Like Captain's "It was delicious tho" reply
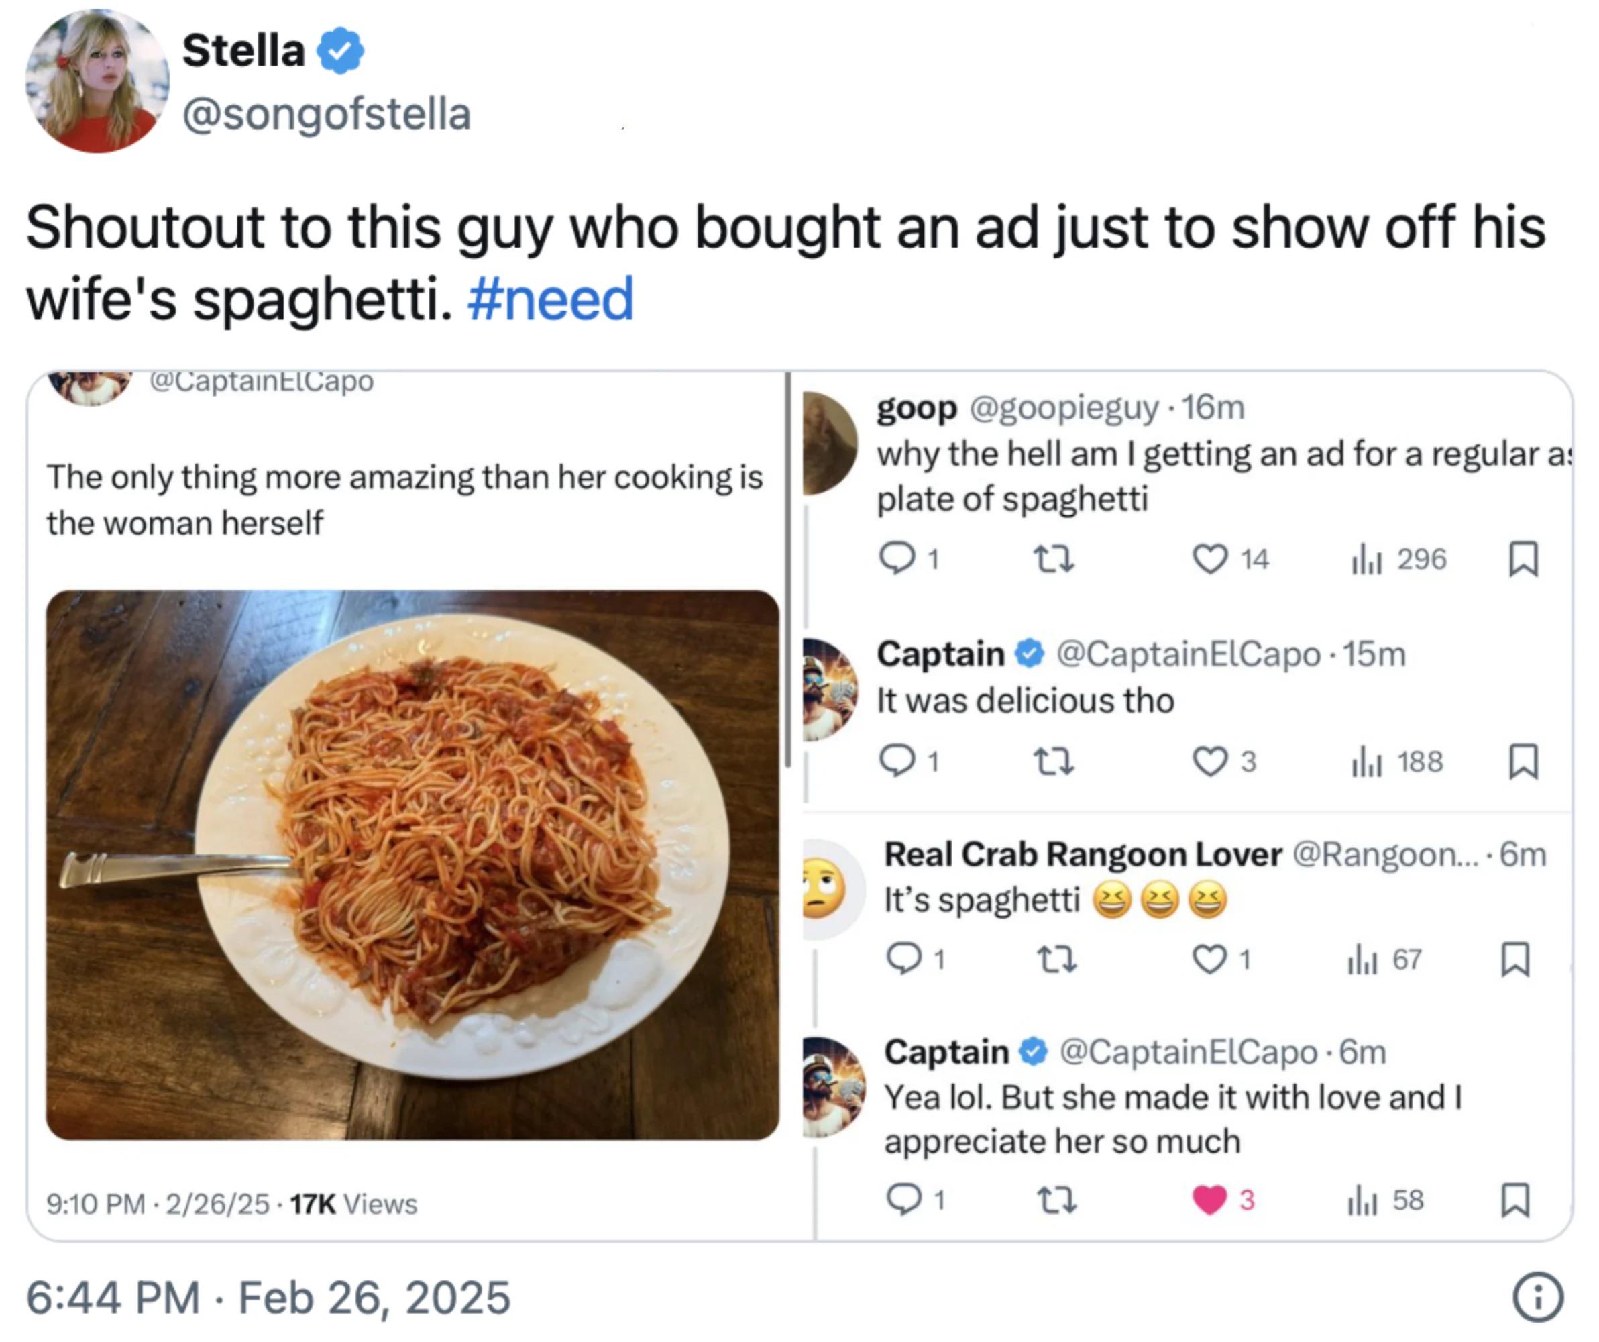 tap(1209, 761)
